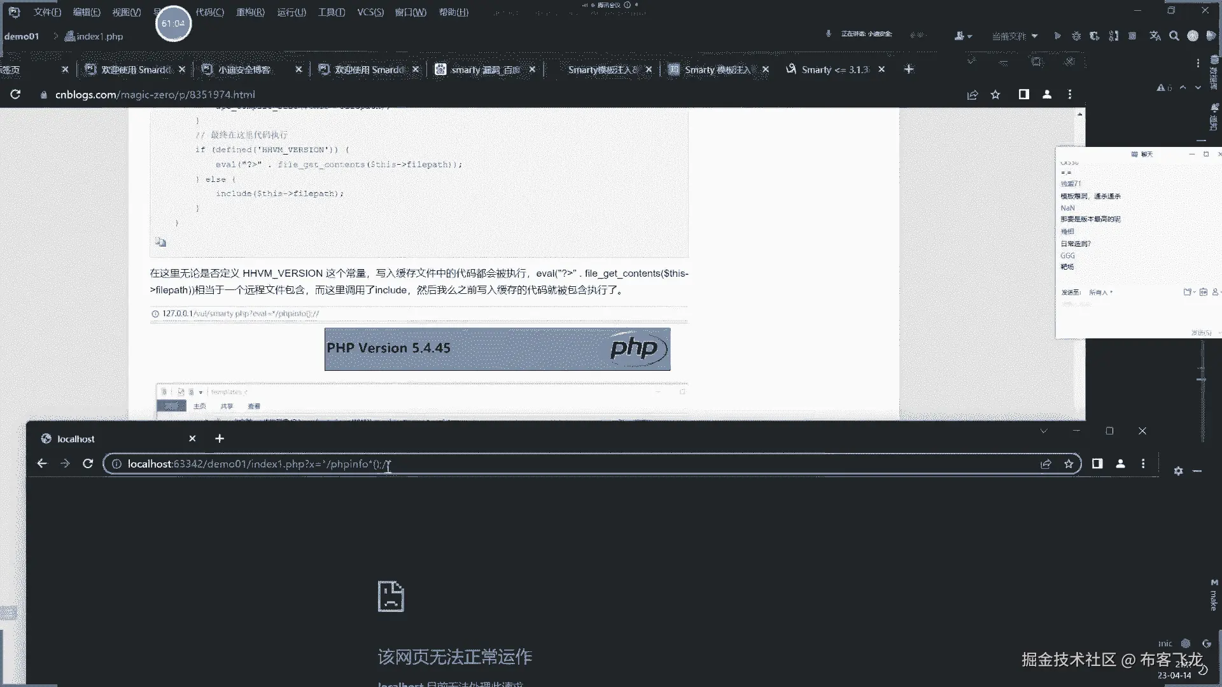Open the user account dropdown in IDE

963,36
